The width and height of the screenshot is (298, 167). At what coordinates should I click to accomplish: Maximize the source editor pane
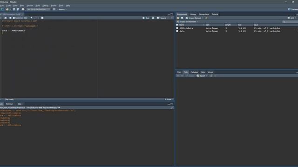[172, 14]
